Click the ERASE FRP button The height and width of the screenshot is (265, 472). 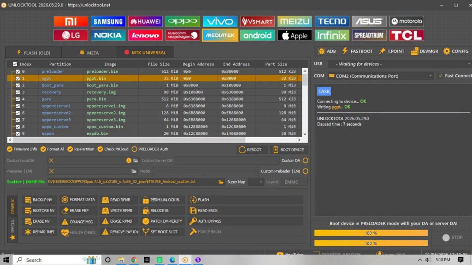pos(78,211)
